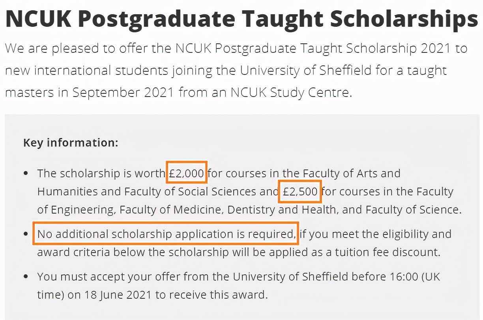
Task: Click the highlighted 'No additional scholarship application is required' text
Action: tap(166, 234)
